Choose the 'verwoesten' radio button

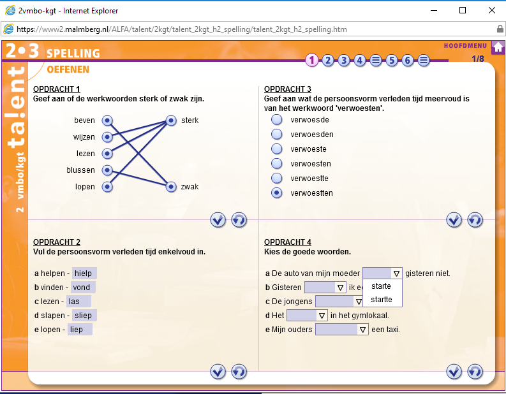tap(276, 164)
